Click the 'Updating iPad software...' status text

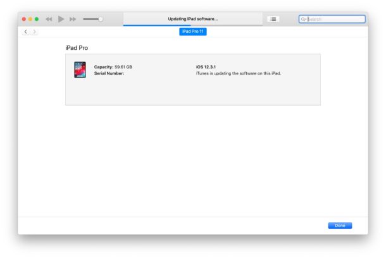(193, 19)
